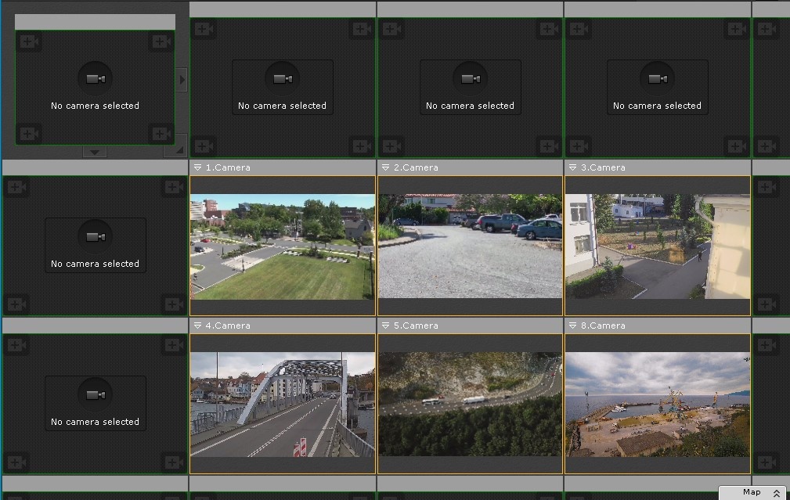Open the Map panel tab
Screen dimensions: 790x500
pyautogui.click(x=752, y=492)
